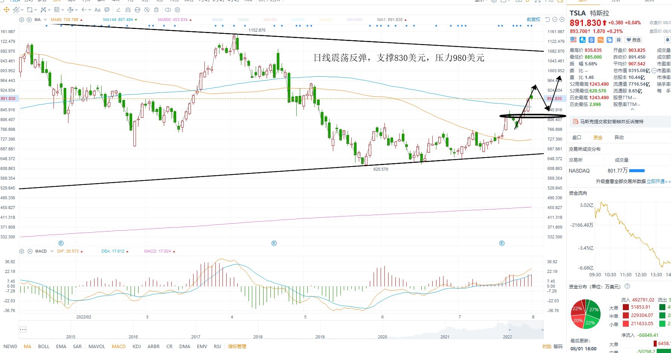Image resolution: width=671 pixels, height=353 pixels.
Task: Enable the RSI sub-indicator
Action: pos(217,347)
